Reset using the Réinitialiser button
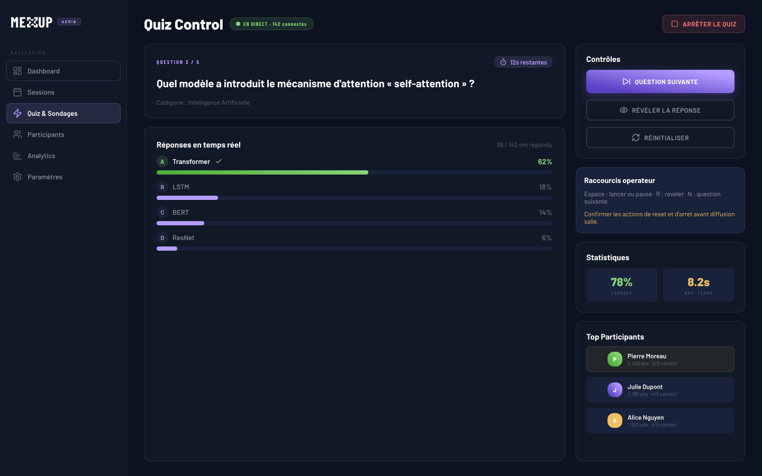Image resolution: width=762 pixels, height=476 pixels. click(x=660, y=138)
